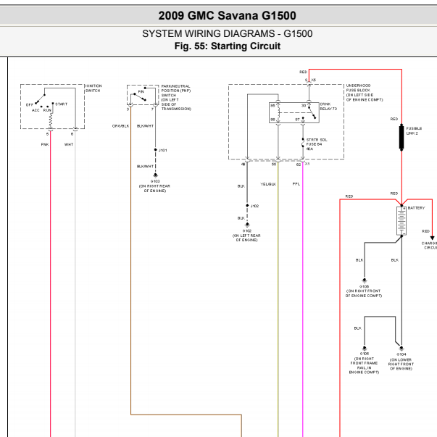Click the 'P/N' switch contact label
This screenshot has width=437, height=437.
click(141, 92)
